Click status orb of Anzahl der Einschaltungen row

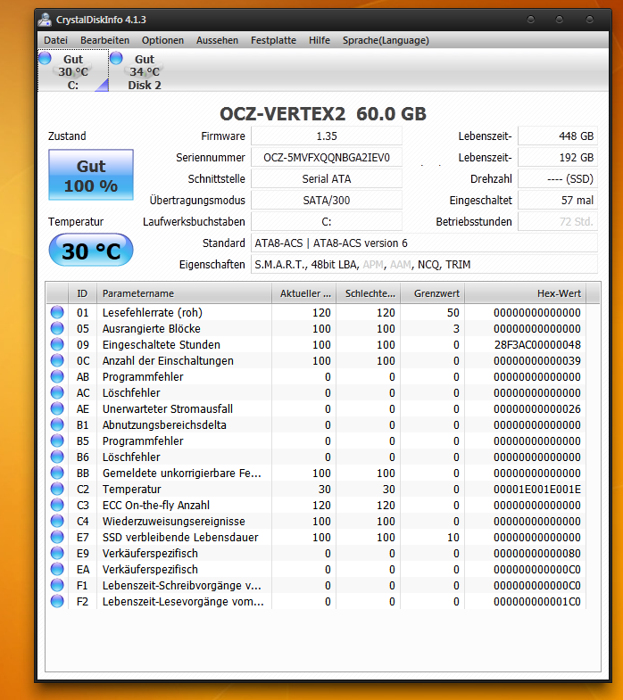pos(57,360)
